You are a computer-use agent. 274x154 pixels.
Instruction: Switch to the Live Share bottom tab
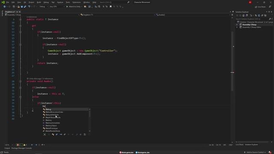239,145
